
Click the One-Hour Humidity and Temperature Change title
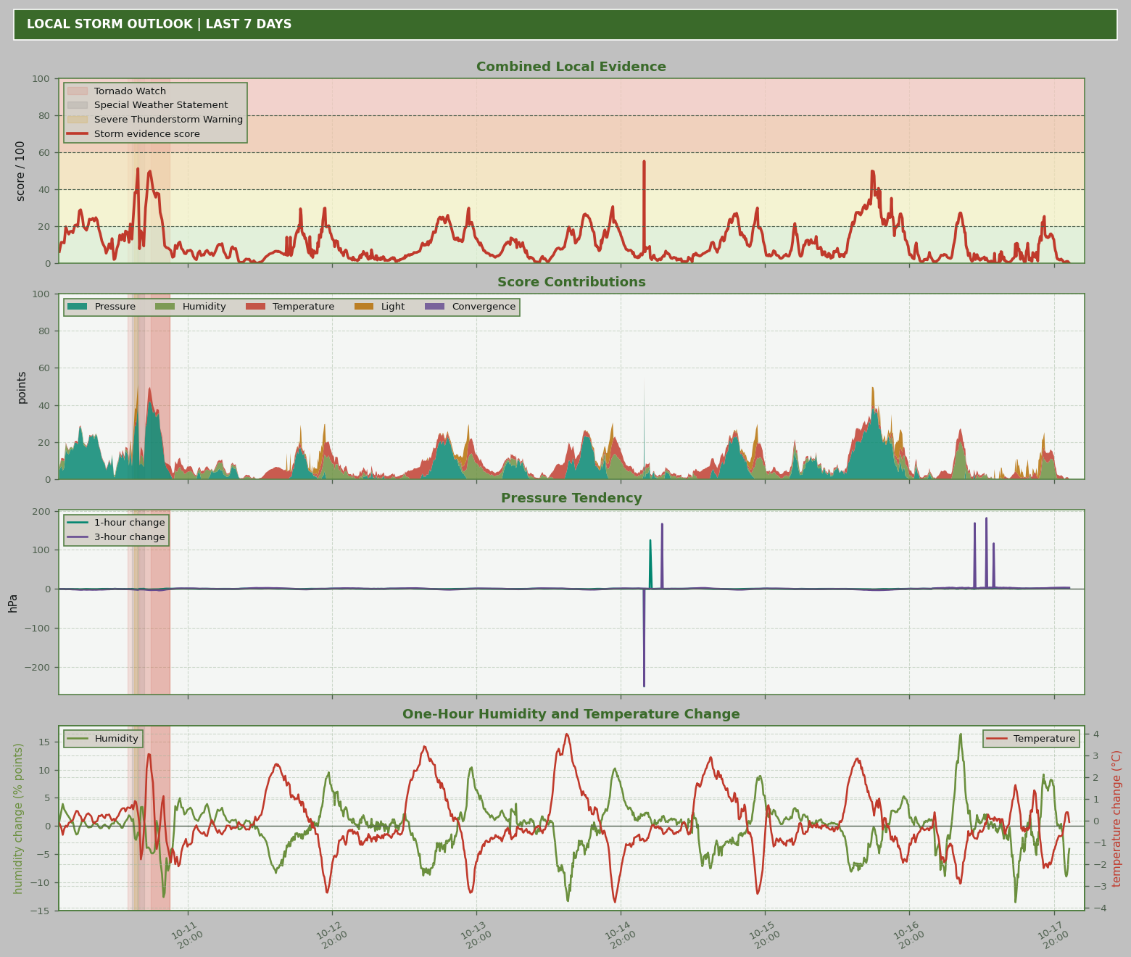coord(571,714)
